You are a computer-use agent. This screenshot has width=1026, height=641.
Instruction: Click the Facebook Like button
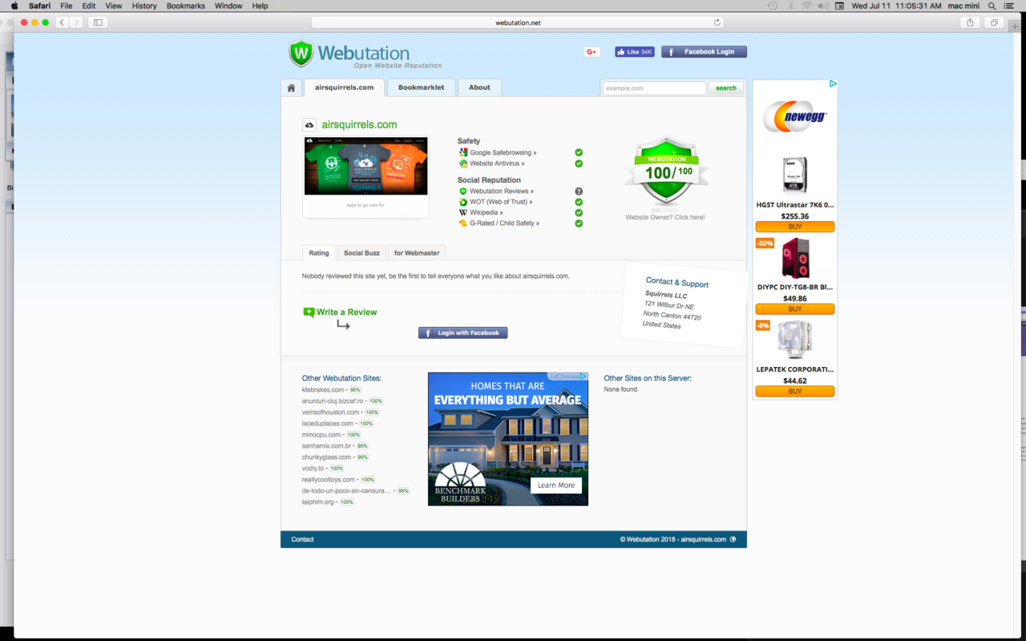[634, 52]
